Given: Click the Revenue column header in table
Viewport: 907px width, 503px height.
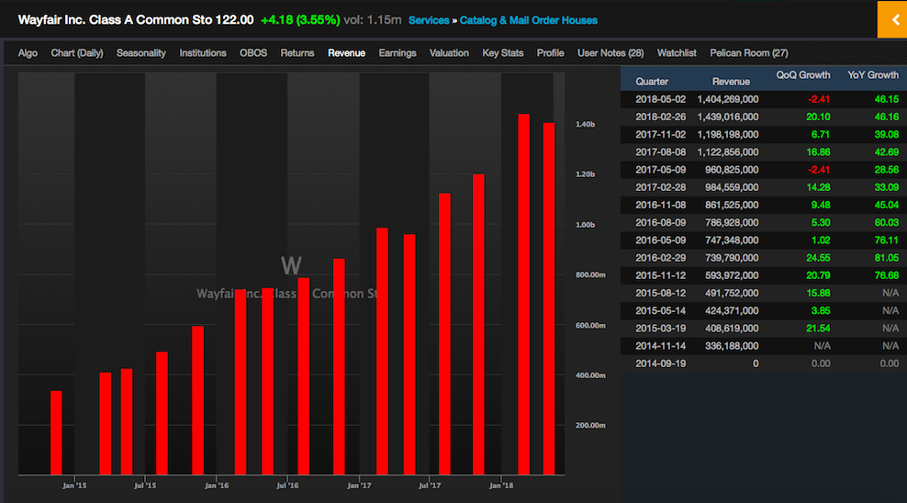Looking at the screenshot, I should point(731,82).
